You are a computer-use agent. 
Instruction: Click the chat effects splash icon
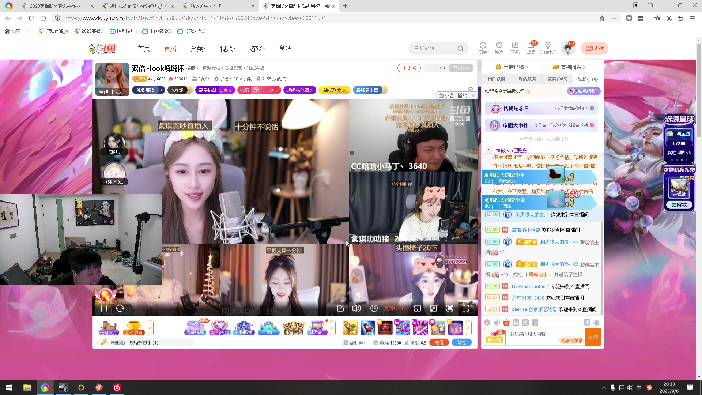[x=596, y=323]
